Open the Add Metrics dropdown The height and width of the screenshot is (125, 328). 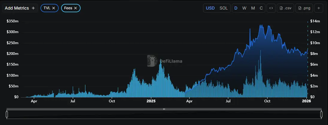click(x=20, y=8)
